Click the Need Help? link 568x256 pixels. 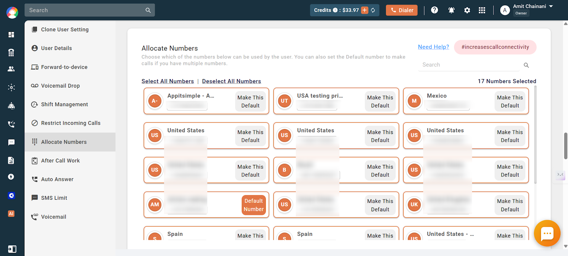(x=433, y=47)
